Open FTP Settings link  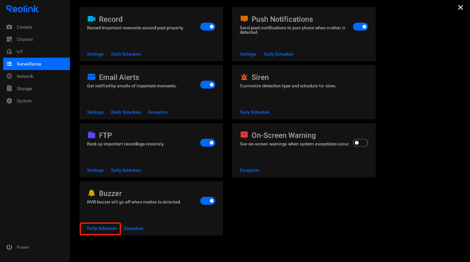95,170
